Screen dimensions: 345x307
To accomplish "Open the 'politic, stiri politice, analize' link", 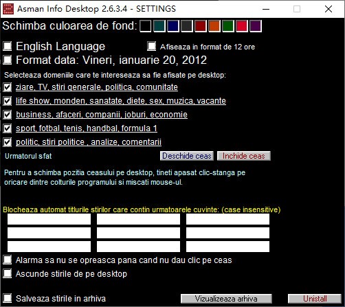I will coord(89,142).
